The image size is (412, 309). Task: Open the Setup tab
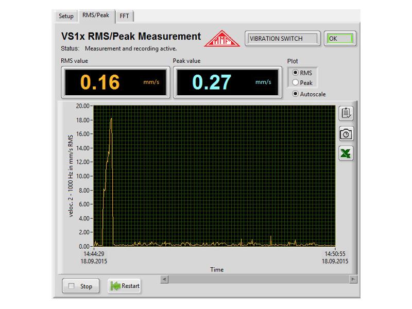[66, 16]
